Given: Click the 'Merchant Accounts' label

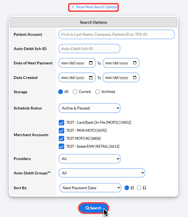Looking at the screenshot, I should coord(31,135).
